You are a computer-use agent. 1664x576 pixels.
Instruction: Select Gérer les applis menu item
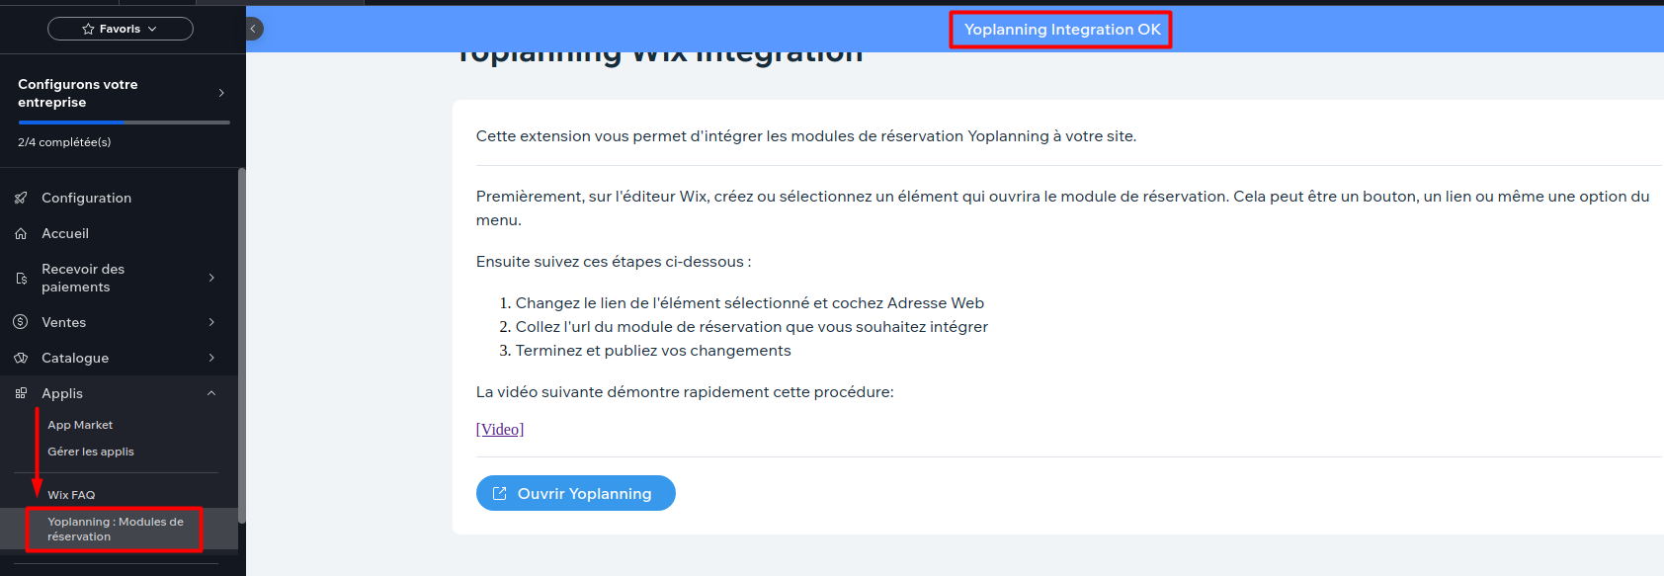pos(91,453)
